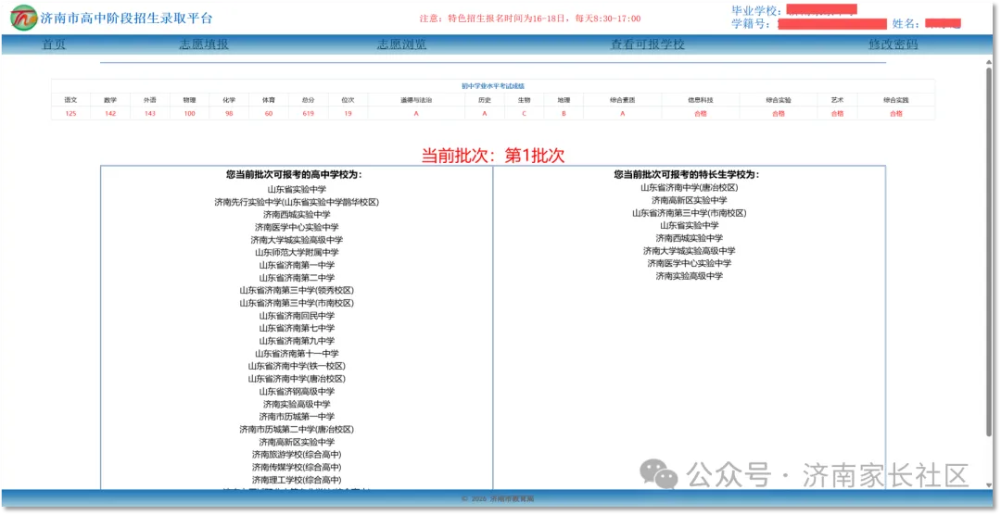The width and height of the screenshot is (1001, 515).
Task: Click the 地理 grade B
Action: pyautogui.click(x=564, y=114)
